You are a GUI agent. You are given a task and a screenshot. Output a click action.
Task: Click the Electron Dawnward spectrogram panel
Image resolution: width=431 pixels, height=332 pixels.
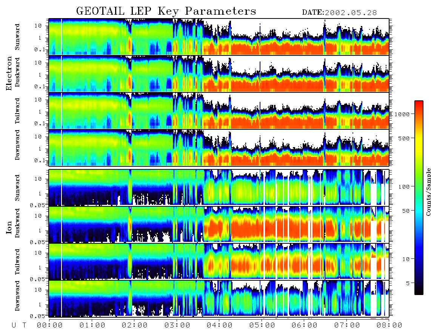click(x=219, y=147)
